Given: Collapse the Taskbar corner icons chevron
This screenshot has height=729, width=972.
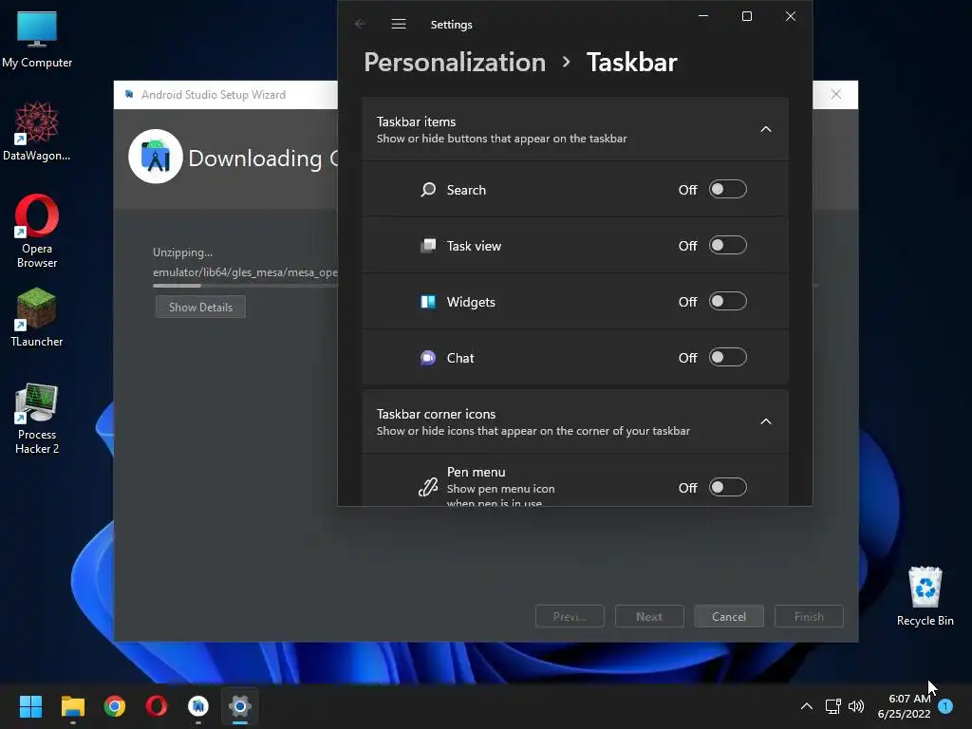Looking at the screenshot, I should [766, 421].
